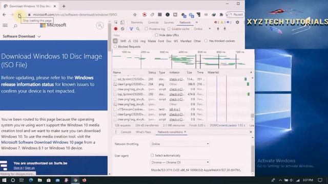Export HAR file with the down arrow
Screen dimensions: 328x184
coord(224,29)
